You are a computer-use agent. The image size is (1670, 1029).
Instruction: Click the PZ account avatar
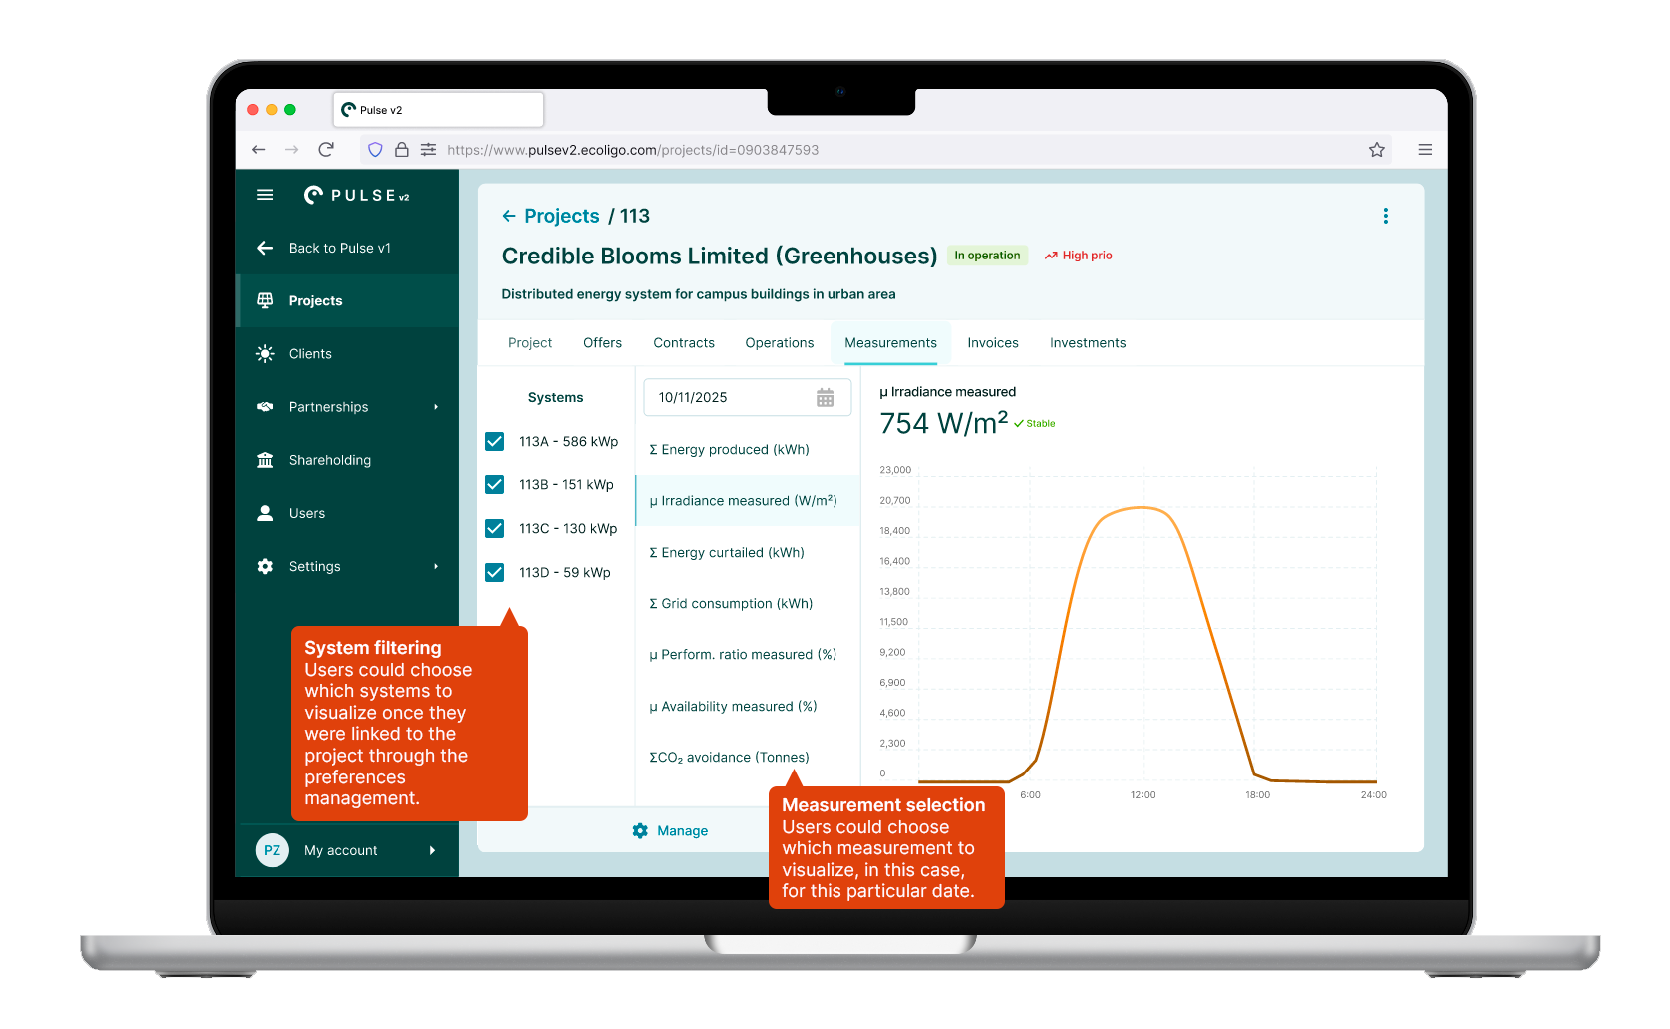click(x=272, y=850)
